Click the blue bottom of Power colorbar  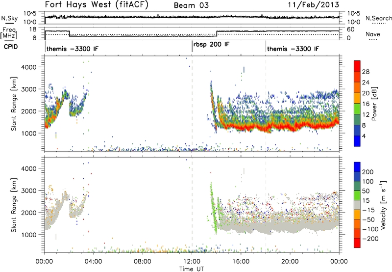(357, 141)
